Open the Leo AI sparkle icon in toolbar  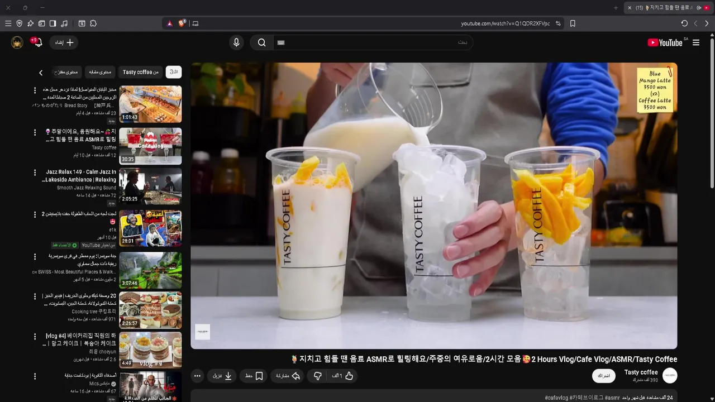30,23
